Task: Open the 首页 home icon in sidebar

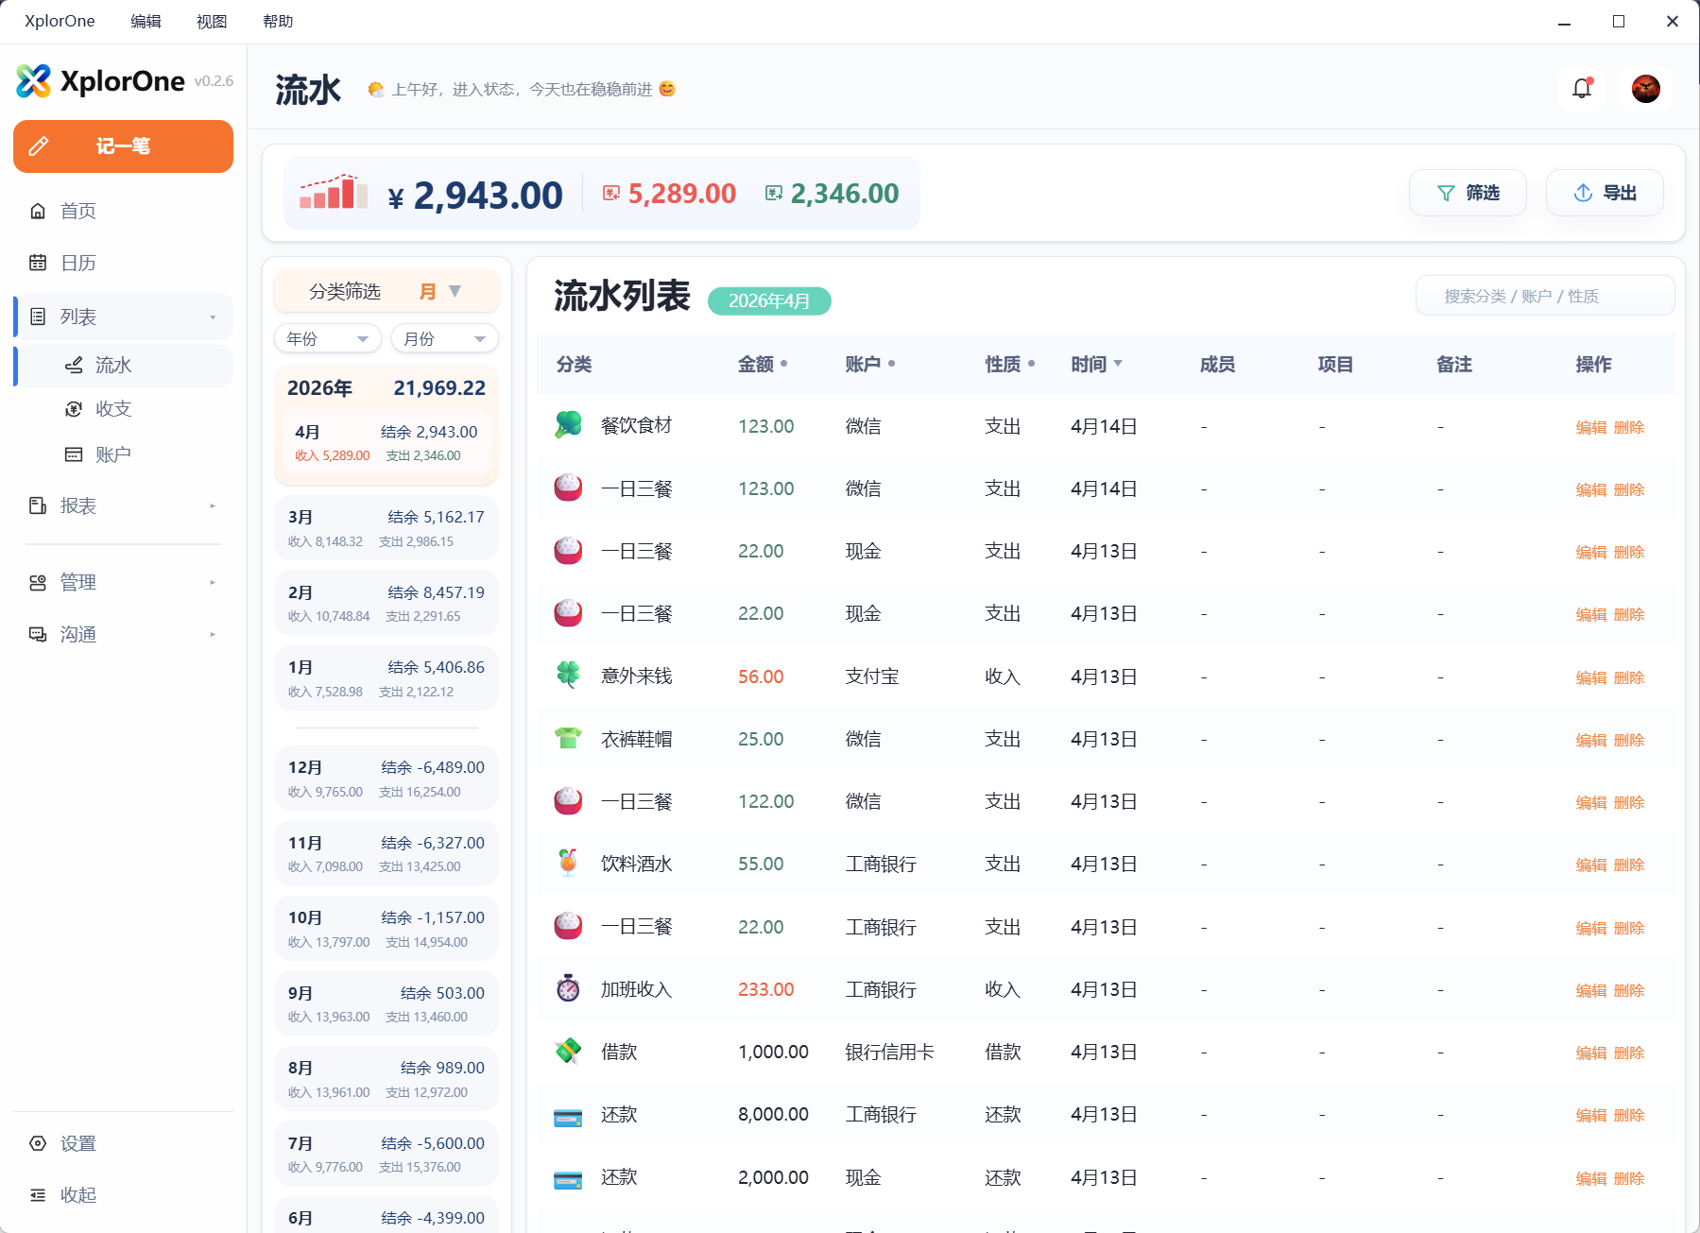Action: click(x=38, y=211)
